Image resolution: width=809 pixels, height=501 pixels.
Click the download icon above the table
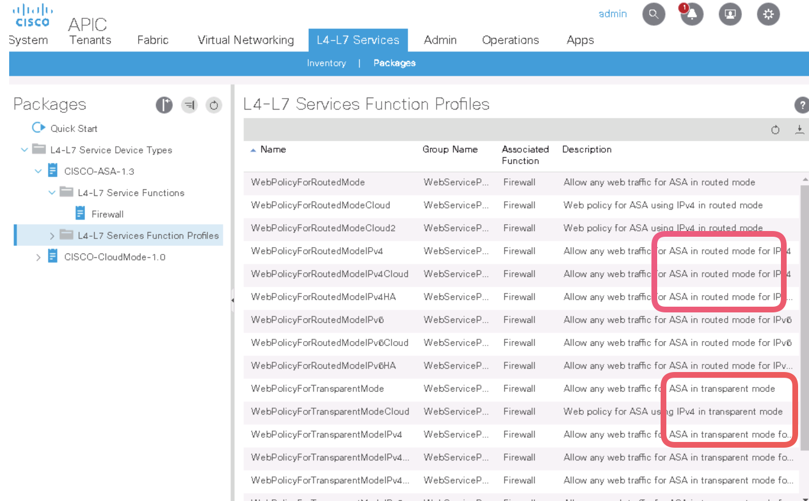799,130
